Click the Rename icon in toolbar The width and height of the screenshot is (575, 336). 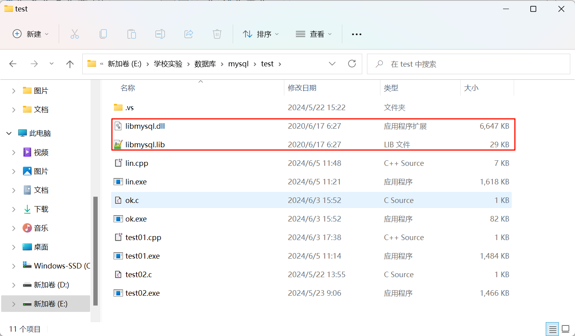(160, 34)
